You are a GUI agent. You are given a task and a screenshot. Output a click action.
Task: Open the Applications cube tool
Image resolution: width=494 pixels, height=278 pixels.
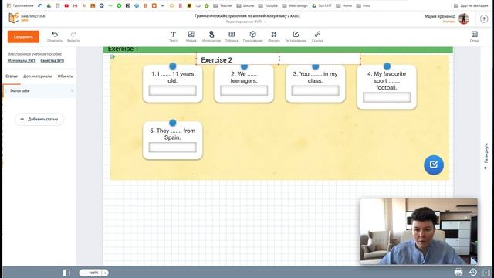click(252, 36)
